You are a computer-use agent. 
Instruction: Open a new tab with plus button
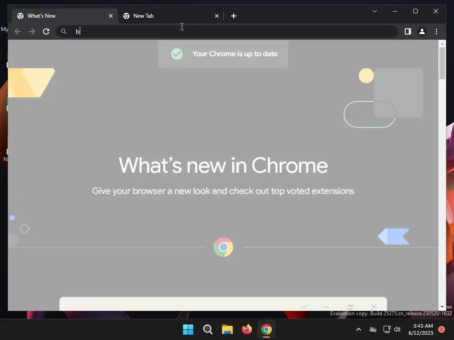(234, 16)
